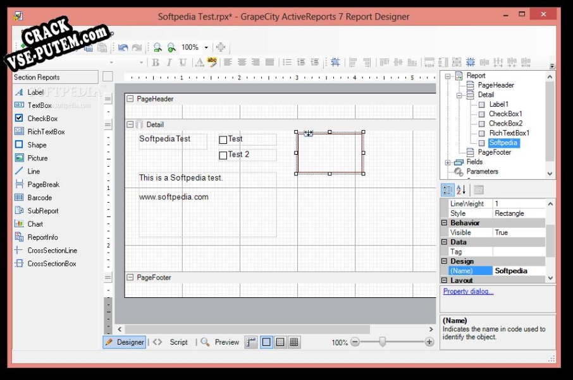Image resolution: width=573 pixels, height=380 pixels.
Task: Select RichTextBox1 in report explorer
Action: [x=509, y=133]
